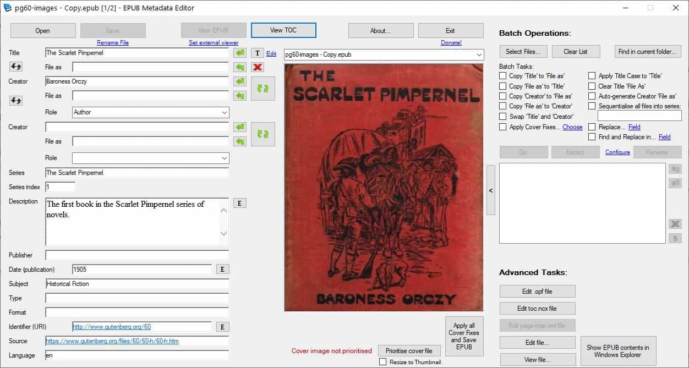Check the Replace... checkbox
This screenshot has width=689, height=368.
[592, 127]
